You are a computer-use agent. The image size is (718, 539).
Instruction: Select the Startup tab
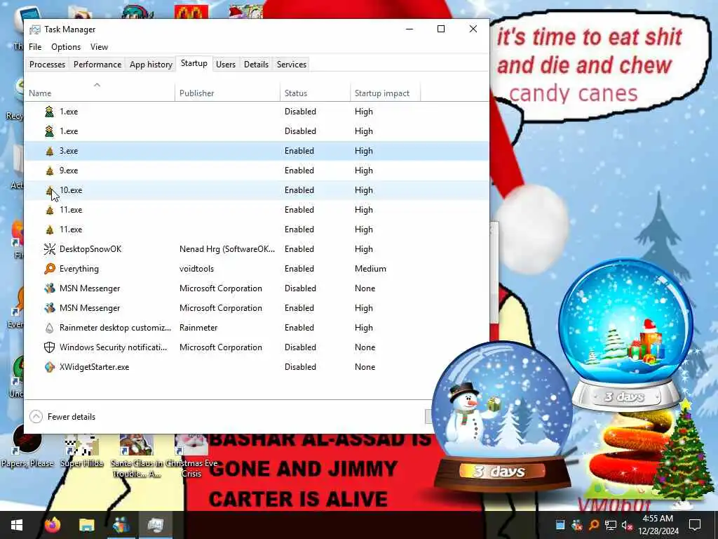tap(194, 63)
